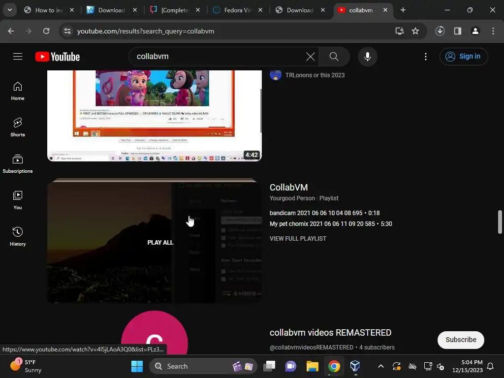Close the collabvm tab
Screen dimensions: 504x378
385,10
